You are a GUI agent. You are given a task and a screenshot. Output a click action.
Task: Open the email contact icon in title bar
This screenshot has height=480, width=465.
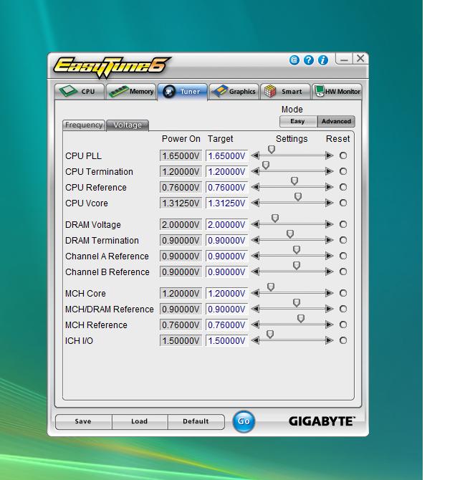[294, 60]
